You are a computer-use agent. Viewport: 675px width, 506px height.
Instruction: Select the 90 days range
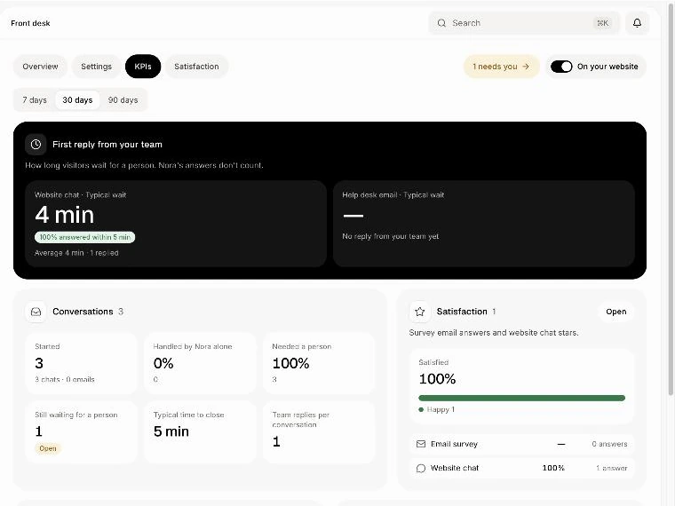tap(123, 99)
